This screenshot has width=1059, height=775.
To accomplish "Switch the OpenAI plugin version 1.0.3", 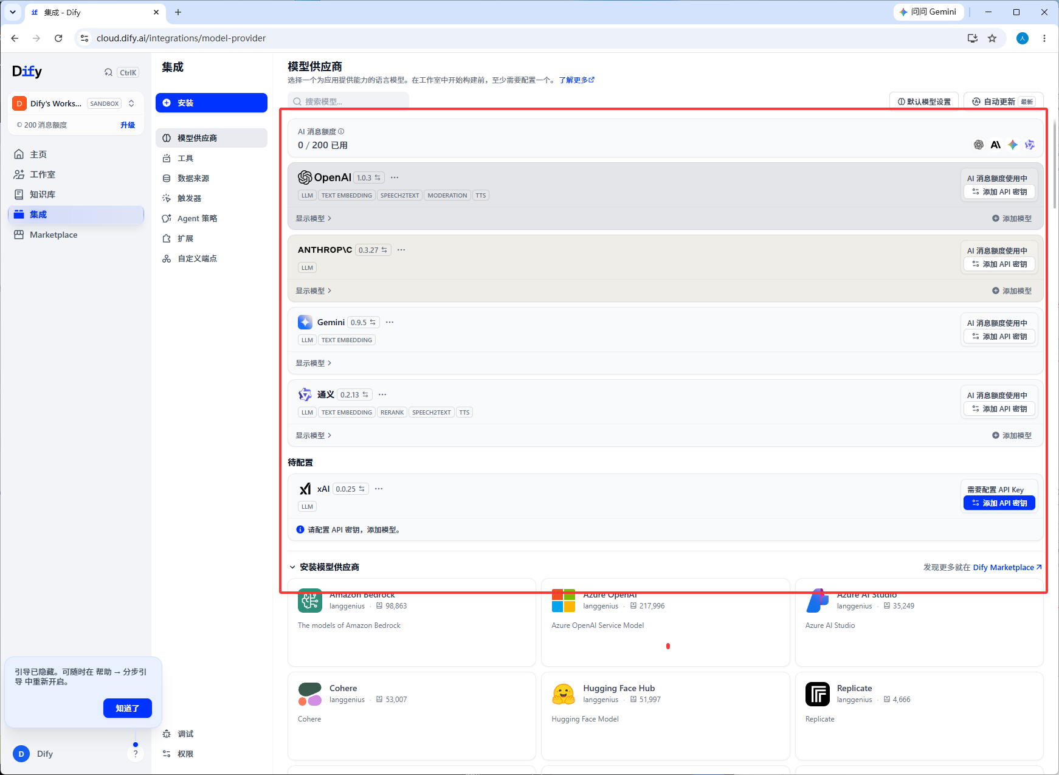I will coord(369,177).
